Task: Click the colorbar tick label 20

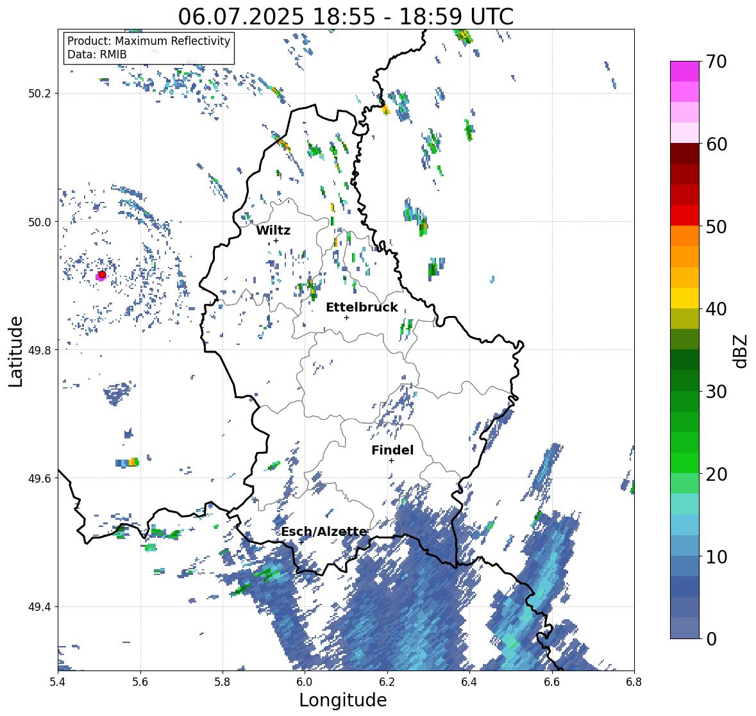Action: (716, 474)
